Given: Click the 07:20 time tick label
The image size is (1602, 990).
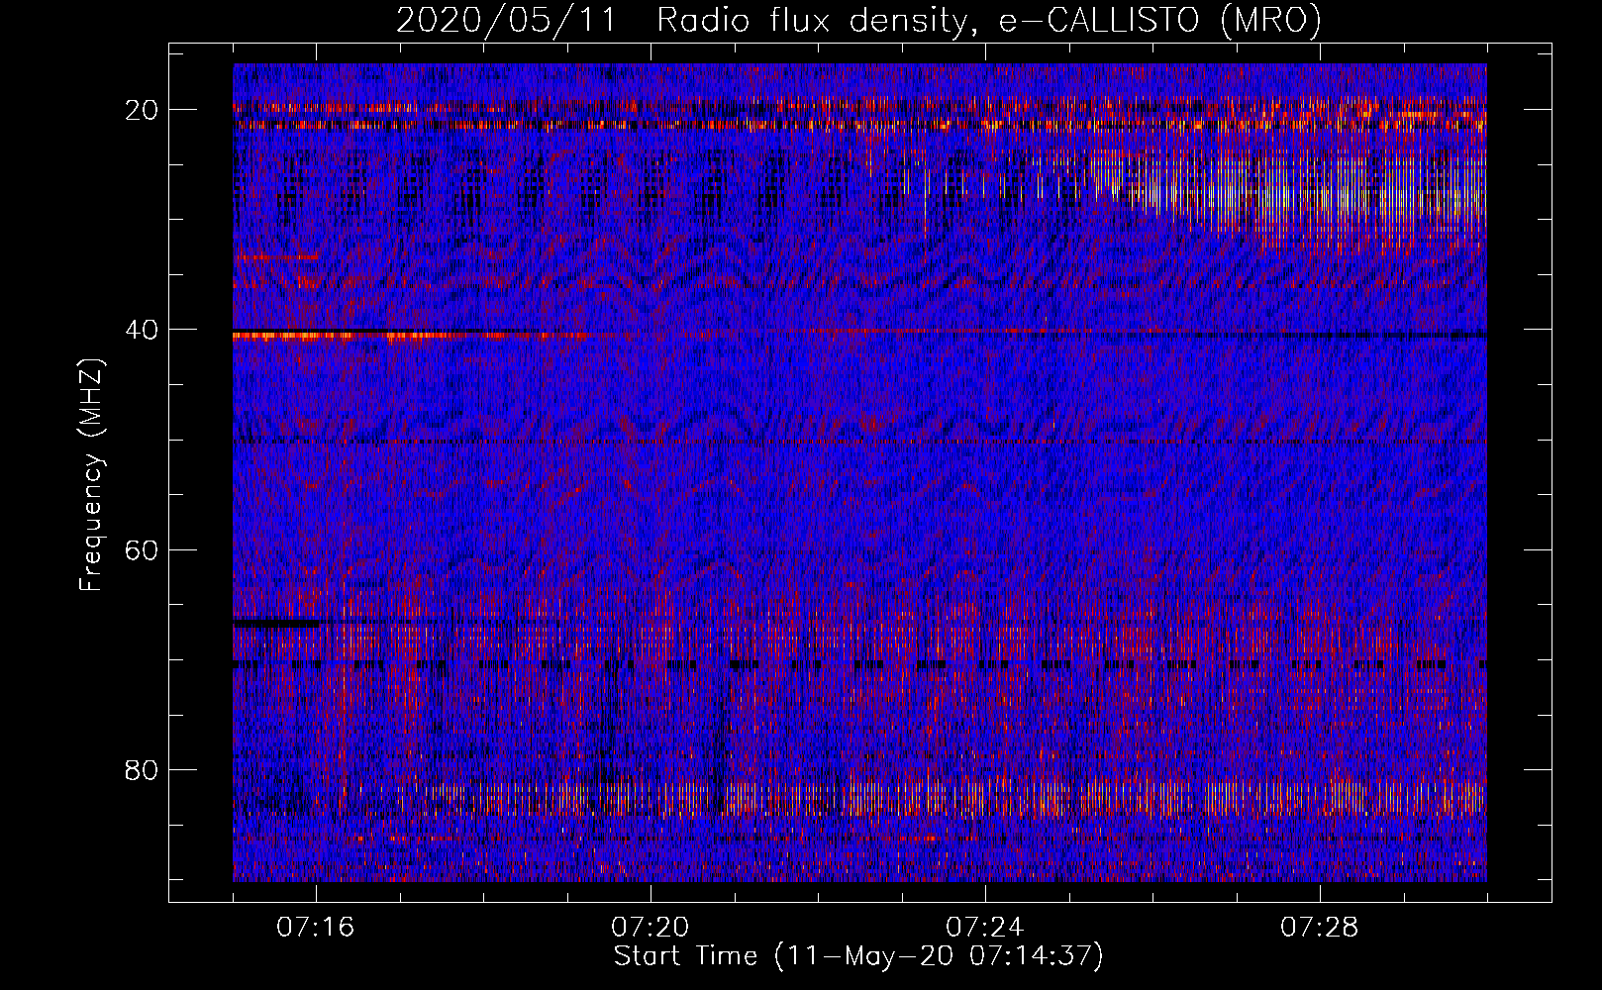Looking at the screenshot, I should [651, 928].
